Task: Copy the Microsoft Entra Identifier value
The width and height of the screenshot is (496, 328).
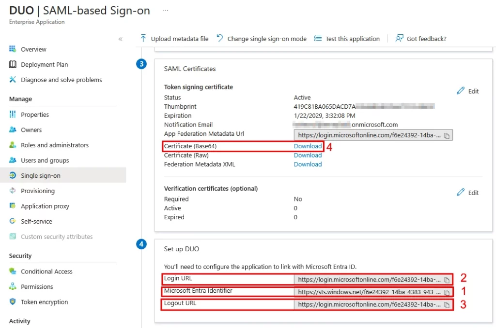Action: (447, 293)
